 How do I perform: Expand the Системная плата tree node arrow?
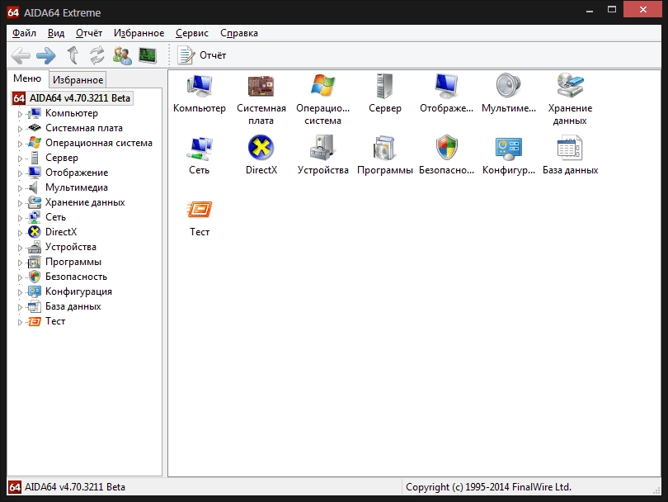click(x=20, y=129)
